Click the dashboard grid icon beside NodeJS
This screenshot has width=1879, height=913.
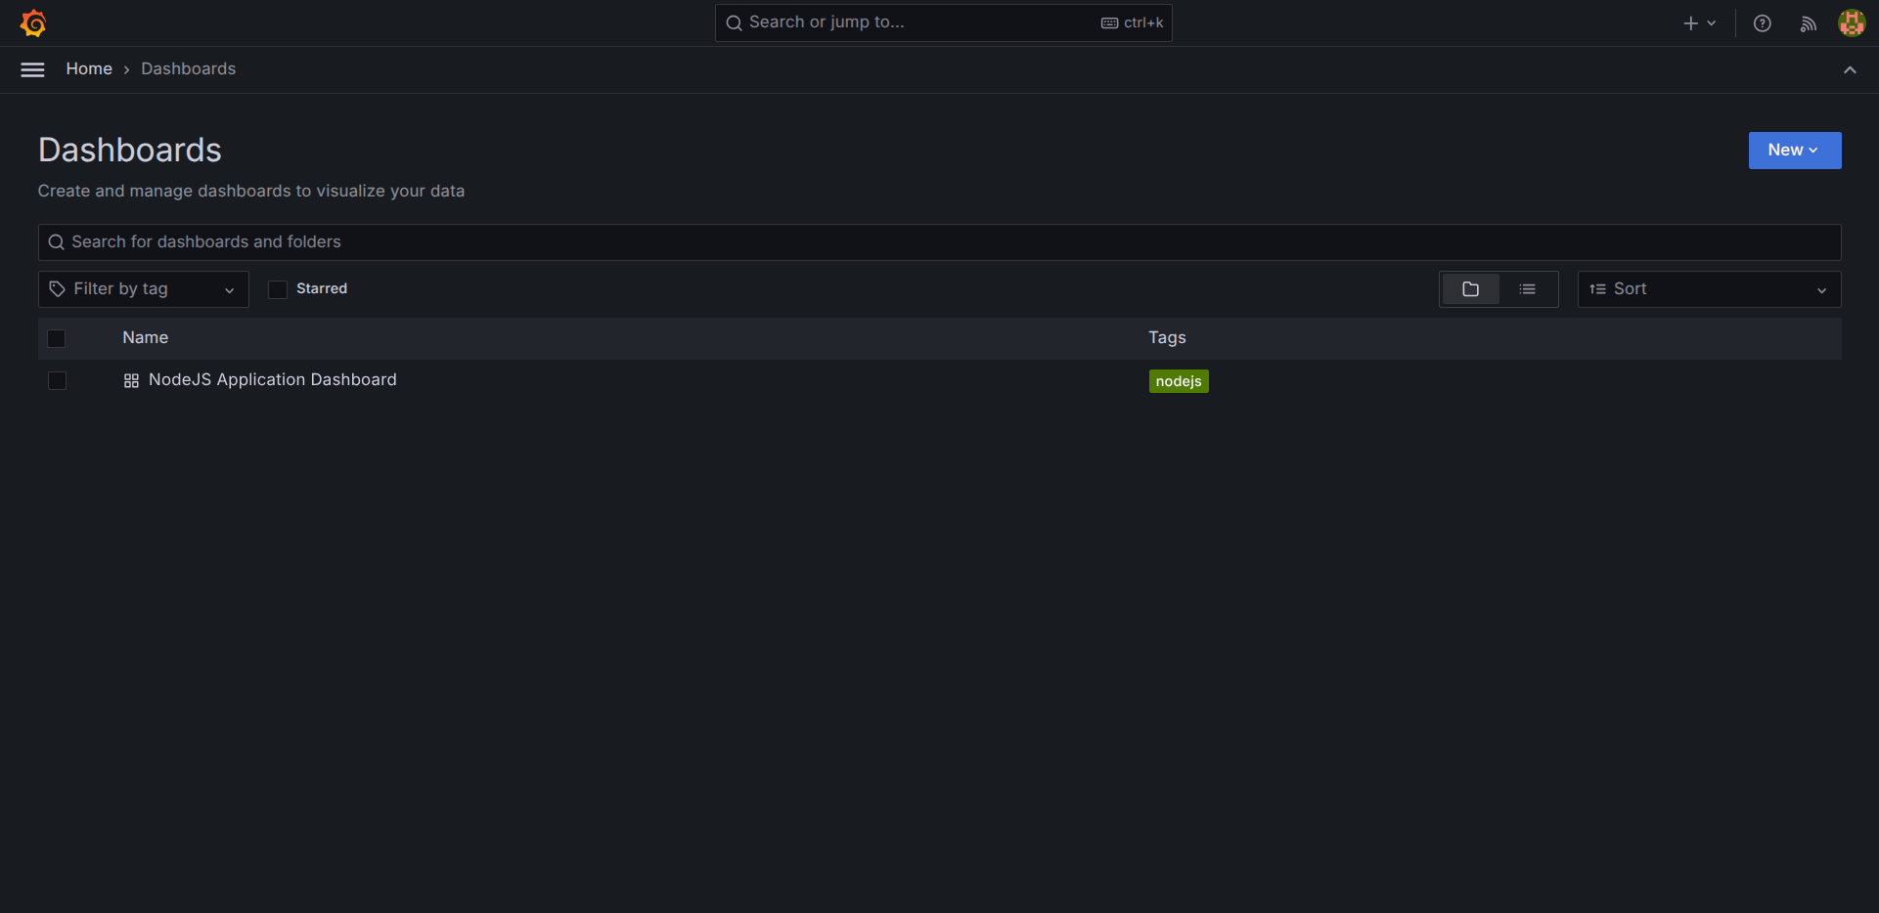[x=131, y=381]
